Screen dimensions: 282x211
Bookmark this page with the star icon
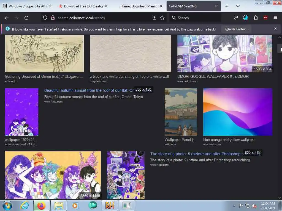162,18
